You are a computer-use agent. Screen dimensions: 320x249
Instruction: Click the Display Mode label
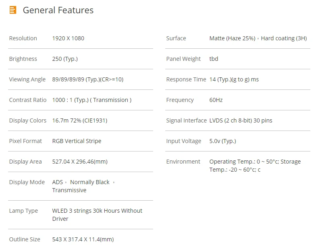pos(27,182)
